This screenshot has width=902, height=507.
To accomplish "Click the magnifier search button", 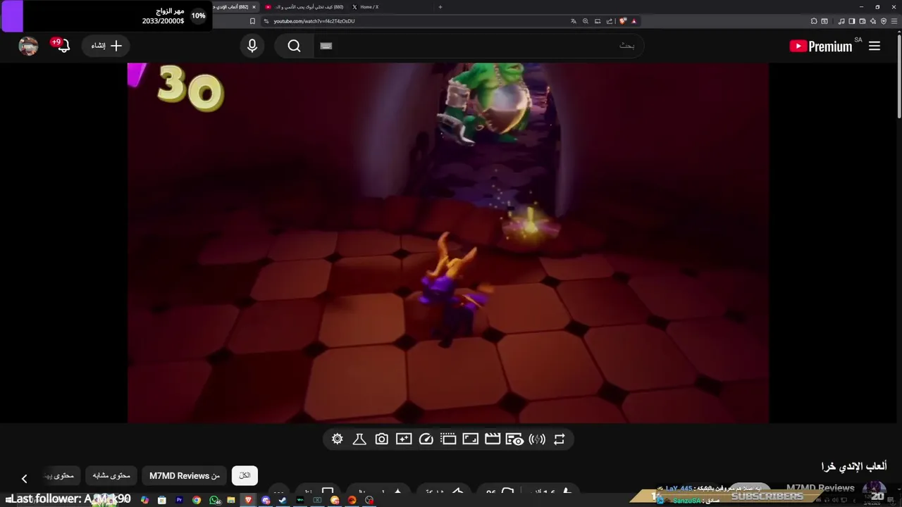I will point(295,46).
